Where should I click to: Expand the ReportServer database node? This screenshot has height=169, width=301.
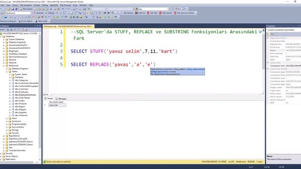(x=4, y=136)
